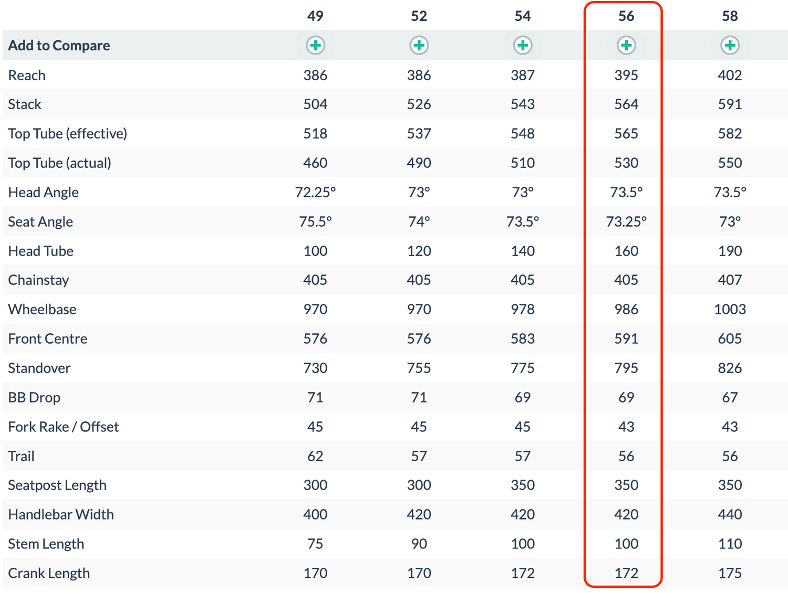788x593 pixels.
Task: Click the 73.25° seat angle value
Action: pos(626,222)
